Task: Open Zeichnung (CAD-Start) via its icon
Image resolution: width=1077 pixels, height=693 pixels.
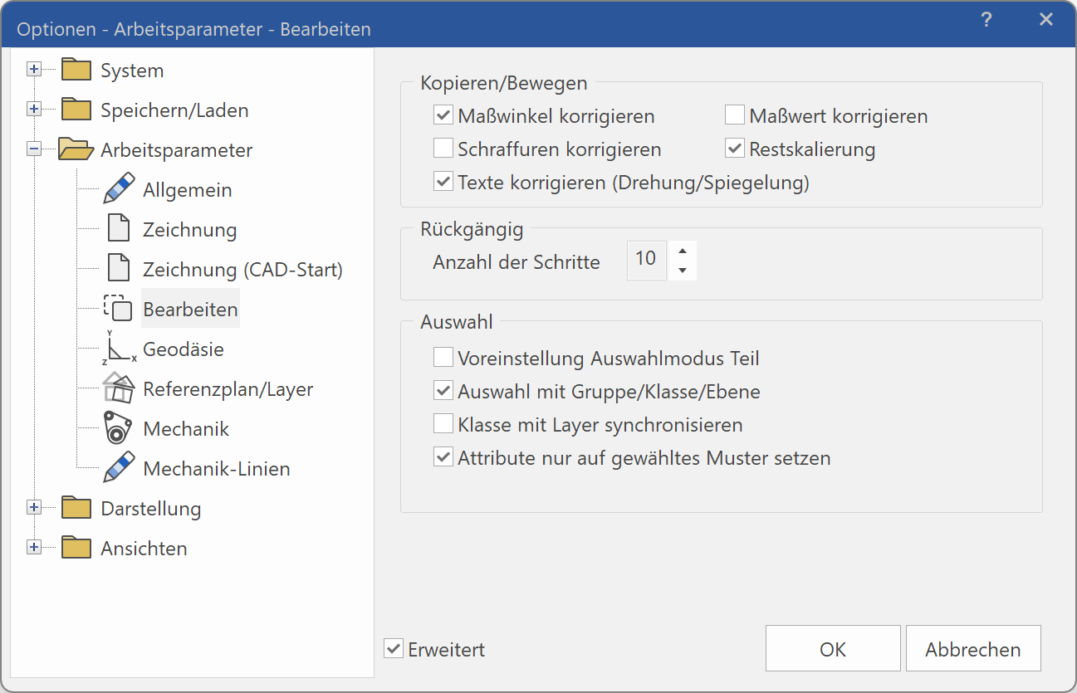Action: click(118, 268)
